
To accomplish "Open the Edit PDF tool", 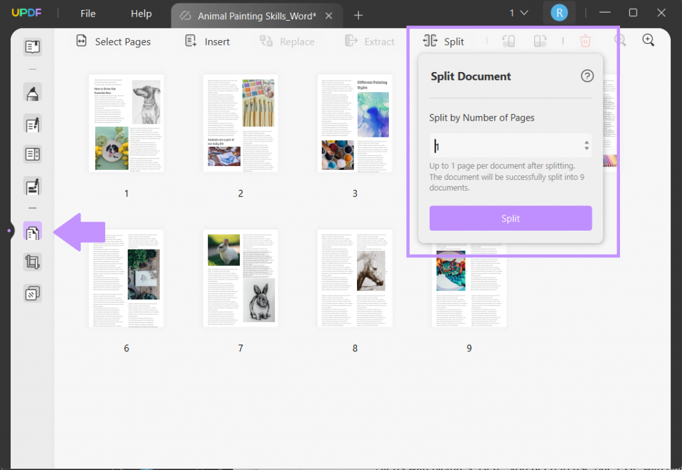I will pos(32,123).
